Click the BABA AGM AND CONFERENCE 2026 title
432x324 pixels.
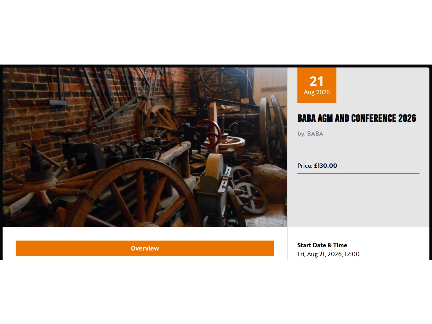click(x=357, y=118)
